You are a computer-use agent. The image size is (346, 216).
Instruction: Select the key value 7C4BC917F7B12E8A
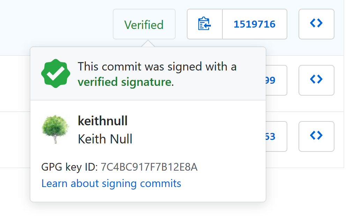149,167
